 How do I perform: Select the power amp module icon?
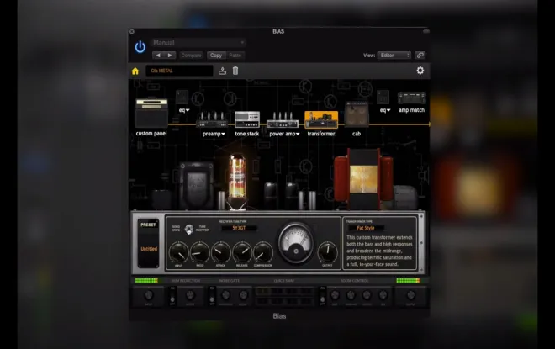coord(283,120)
